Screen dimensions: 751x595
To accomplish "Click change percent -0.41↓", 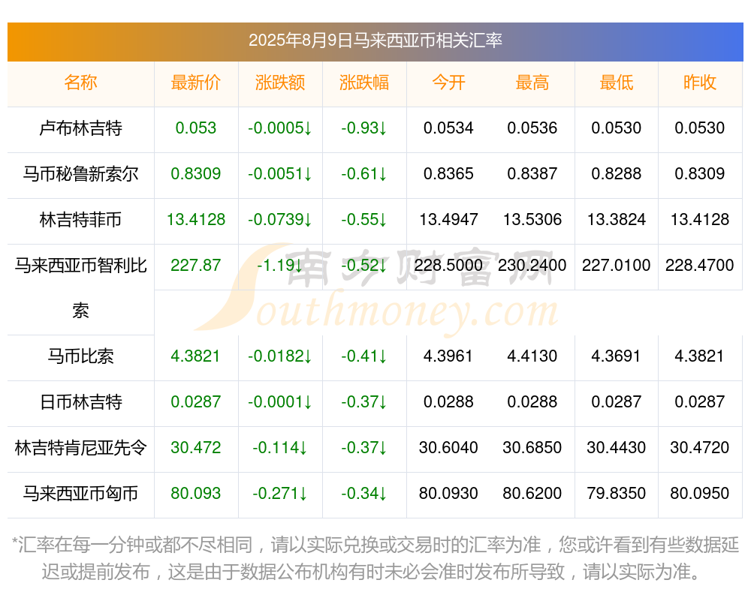I will 364,356.
